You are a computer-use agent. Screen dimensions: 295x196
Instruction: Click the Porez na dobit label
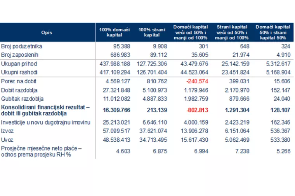click(x=19, y=81)
